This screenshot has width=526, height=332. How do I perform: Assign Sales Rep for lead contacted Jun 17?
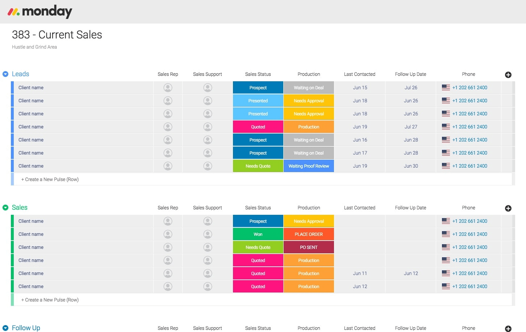168,153
